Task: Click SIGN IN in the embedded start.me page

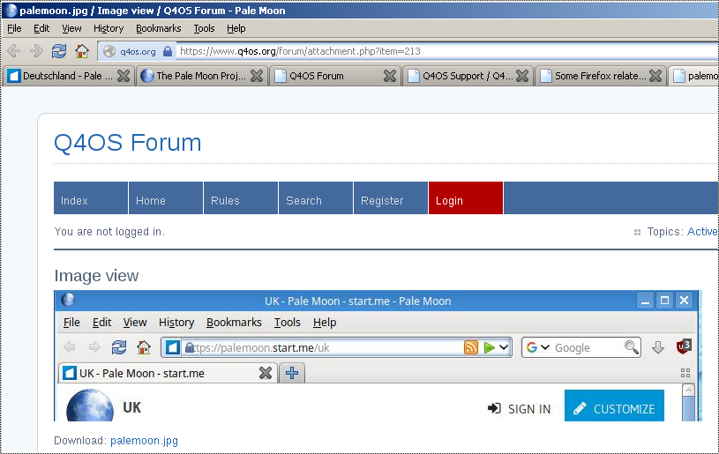Action: click(519, 409)
